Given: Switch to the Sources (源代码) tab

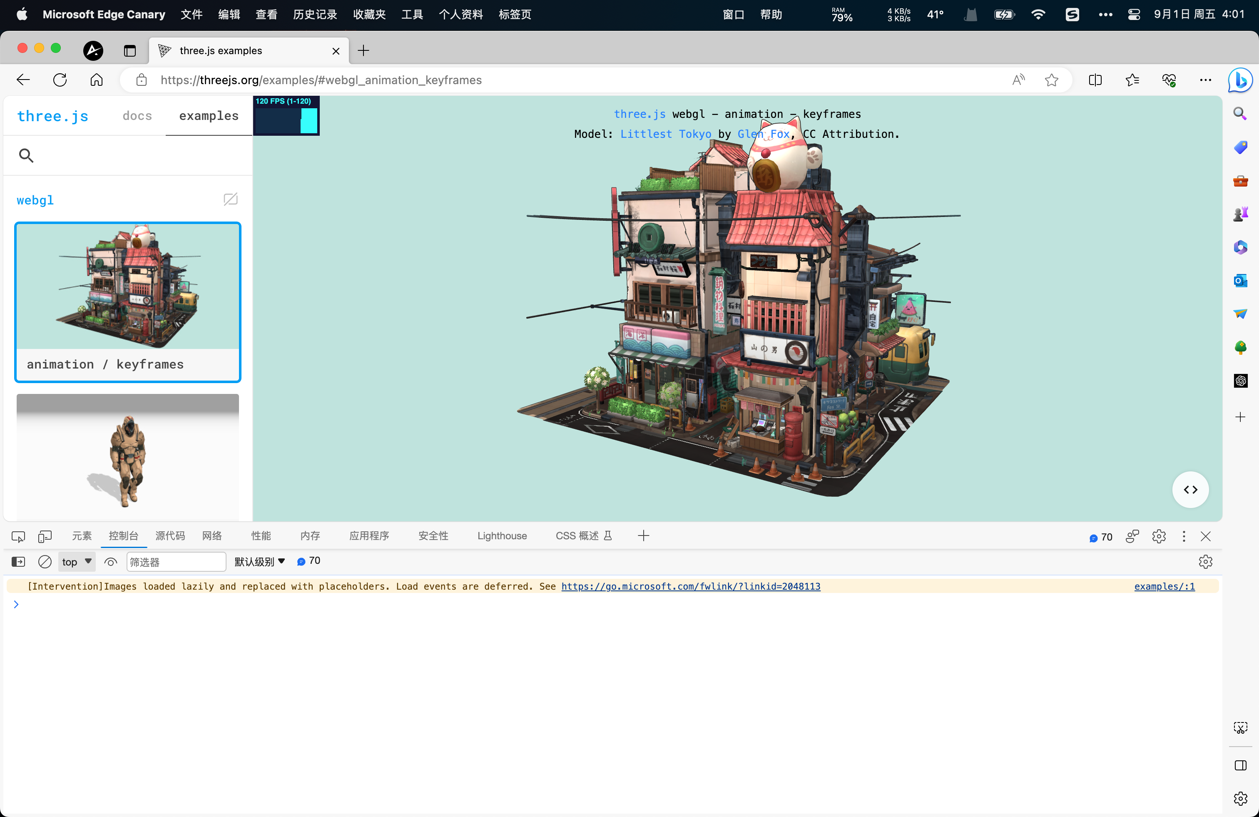Looking at the screenshot, I should (170, 536).
